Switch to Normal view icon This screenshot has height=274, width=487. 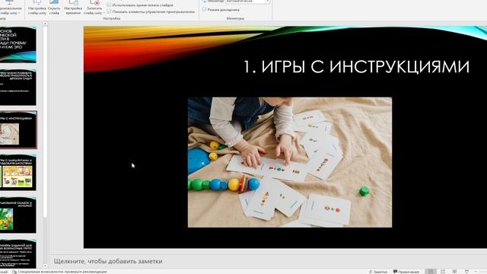[x=431, y=272]
